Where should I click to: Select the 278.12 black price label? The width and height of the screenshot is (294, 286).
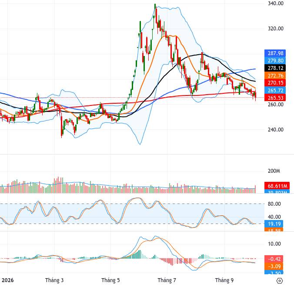275,68
